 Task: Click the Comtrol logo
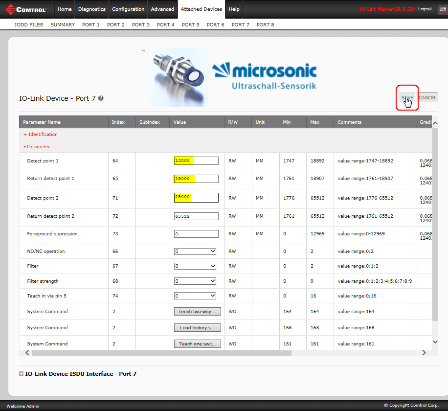pos(26,9)
